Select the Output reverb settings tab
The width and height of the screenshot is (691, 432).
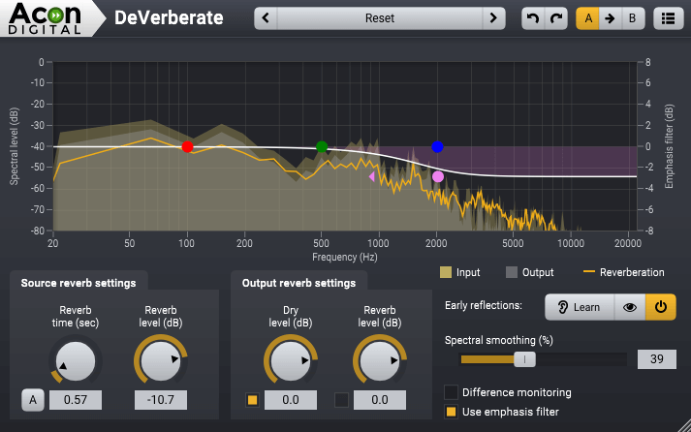tap(298, 283)
